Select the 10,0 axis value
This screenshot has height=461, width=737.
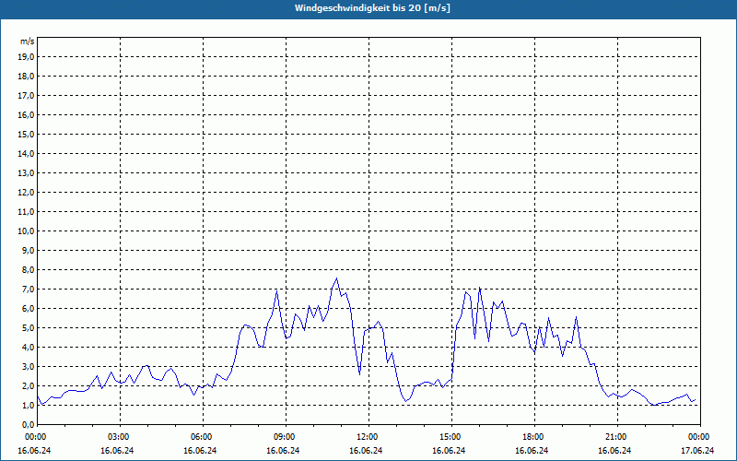[26, 231]
